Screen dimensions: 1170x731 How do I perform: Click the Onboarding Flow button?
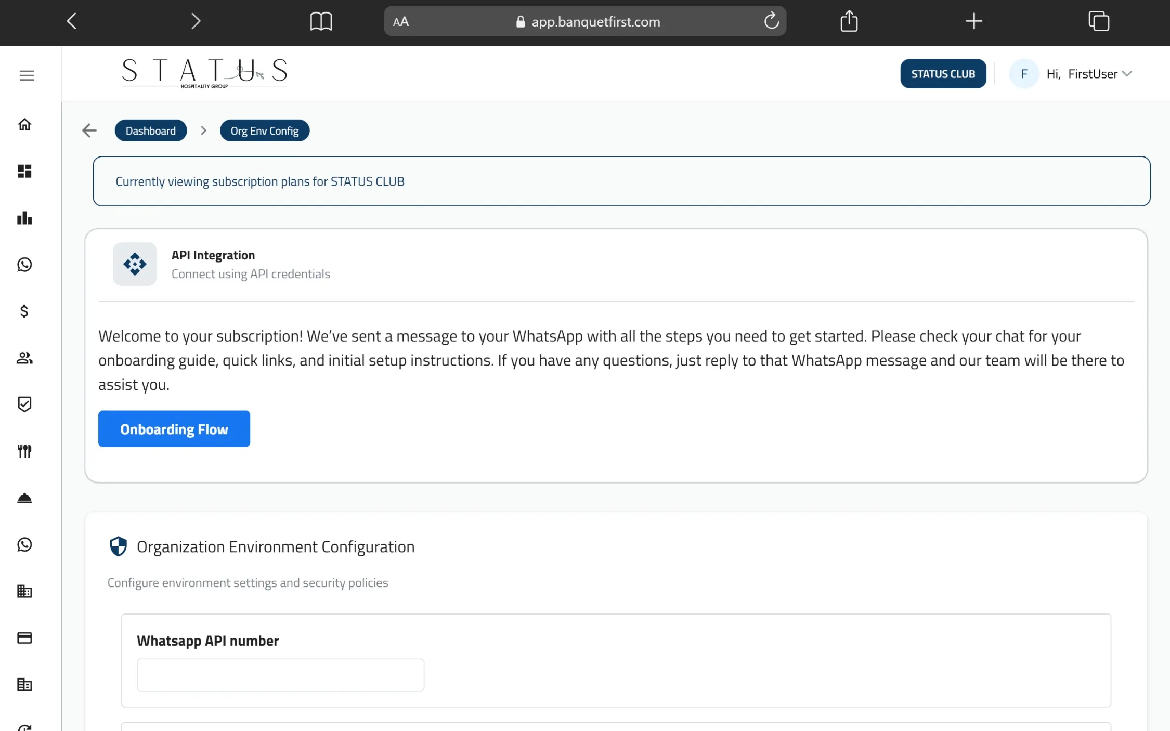tap(174, 429)
